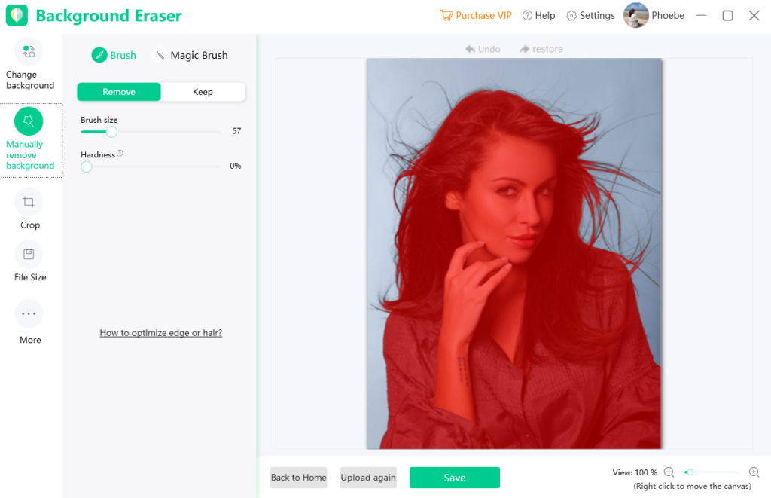The image size is (771, 498).
Task: Open the Settings menu
Action: click(x=590, y=15)
